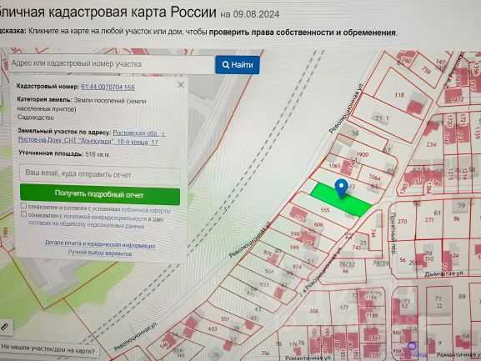This screenshot has width=481, height=361.
Task: Check the privacy policy consent checkbox
Action: [23, 214]
